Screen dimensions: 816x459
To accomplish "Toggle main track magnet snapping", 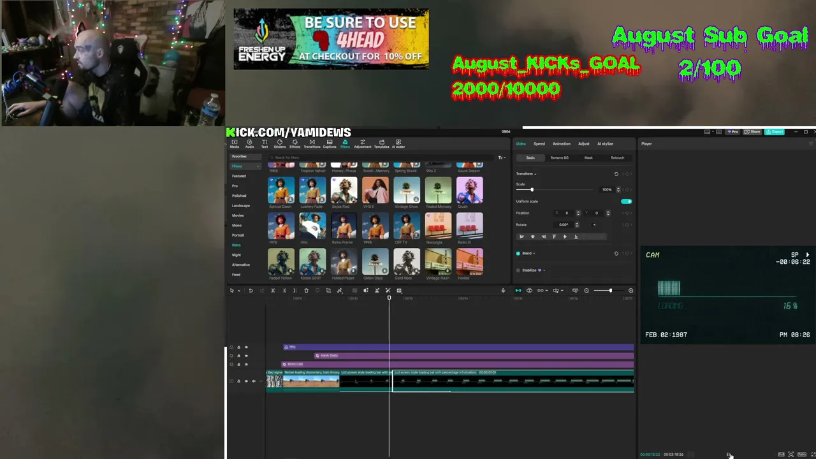I will point(518,291).
